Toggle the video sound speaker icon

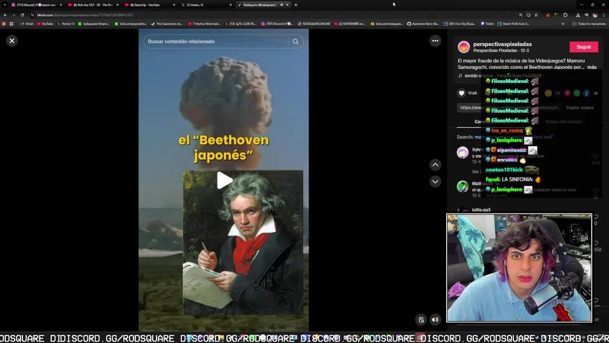(x=435, y=320)
